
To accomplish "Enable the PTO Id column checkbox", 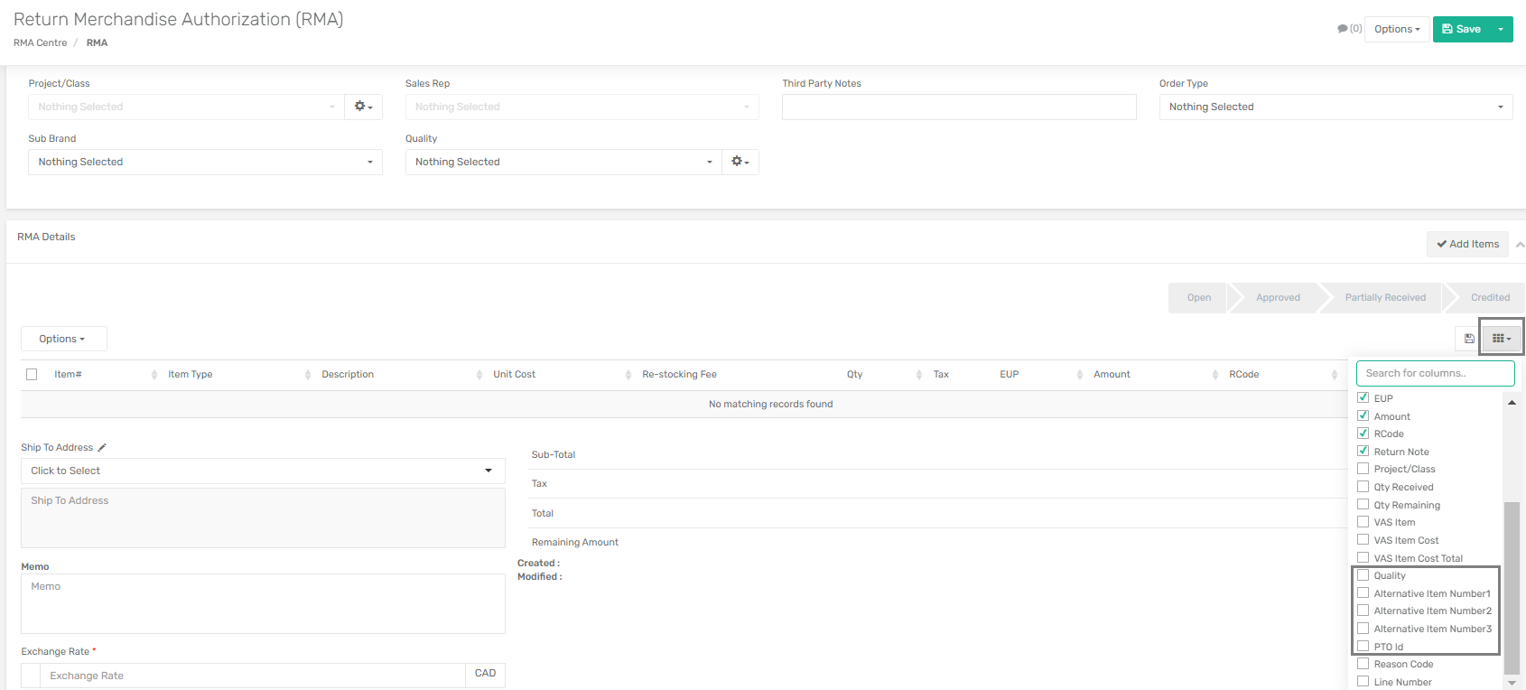I will click(1363, 646).
